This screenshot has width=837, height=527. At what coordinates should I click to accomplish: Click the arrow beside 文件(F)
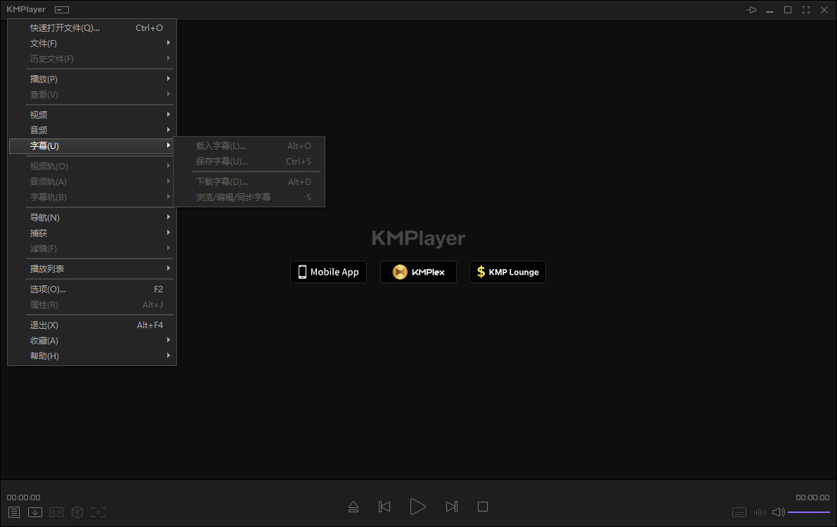click(168, 43)
